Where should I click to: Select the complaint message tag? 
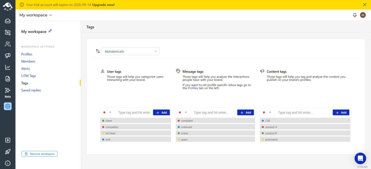click(x=216, y=121)
